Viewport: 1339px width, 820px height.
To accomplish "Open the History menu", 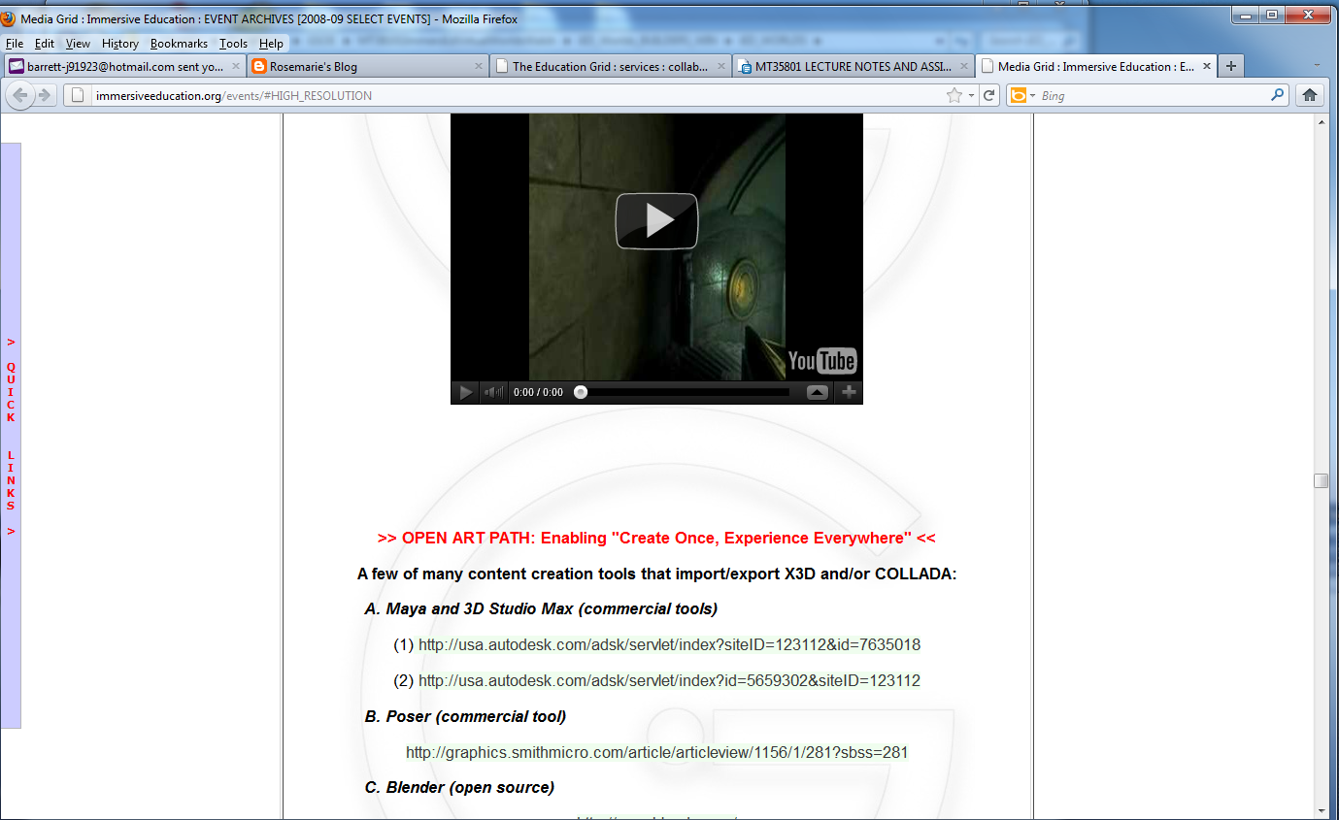I will point(120,44).
